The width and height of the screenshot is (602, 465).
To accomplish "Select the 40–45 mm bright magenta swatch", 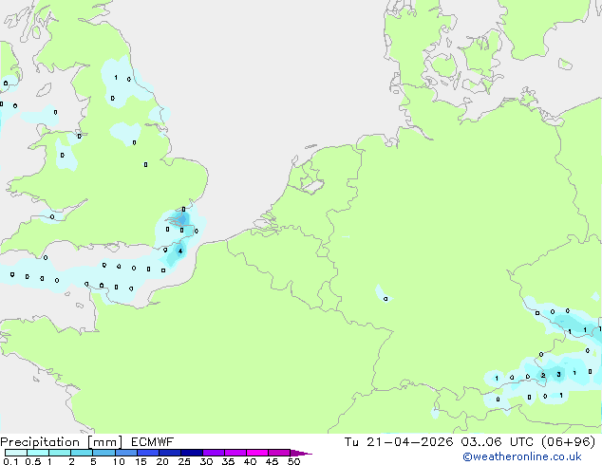I will pos(257,453).
